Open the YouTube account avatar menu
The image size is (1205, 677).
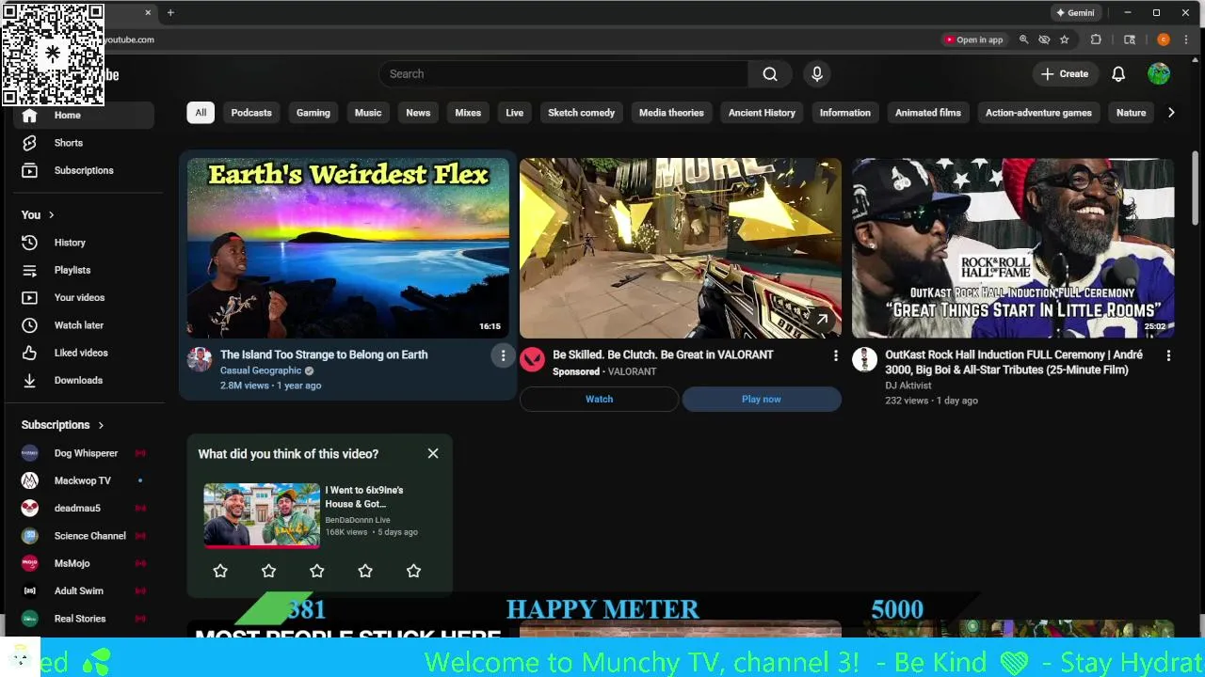coord(1159,73)
